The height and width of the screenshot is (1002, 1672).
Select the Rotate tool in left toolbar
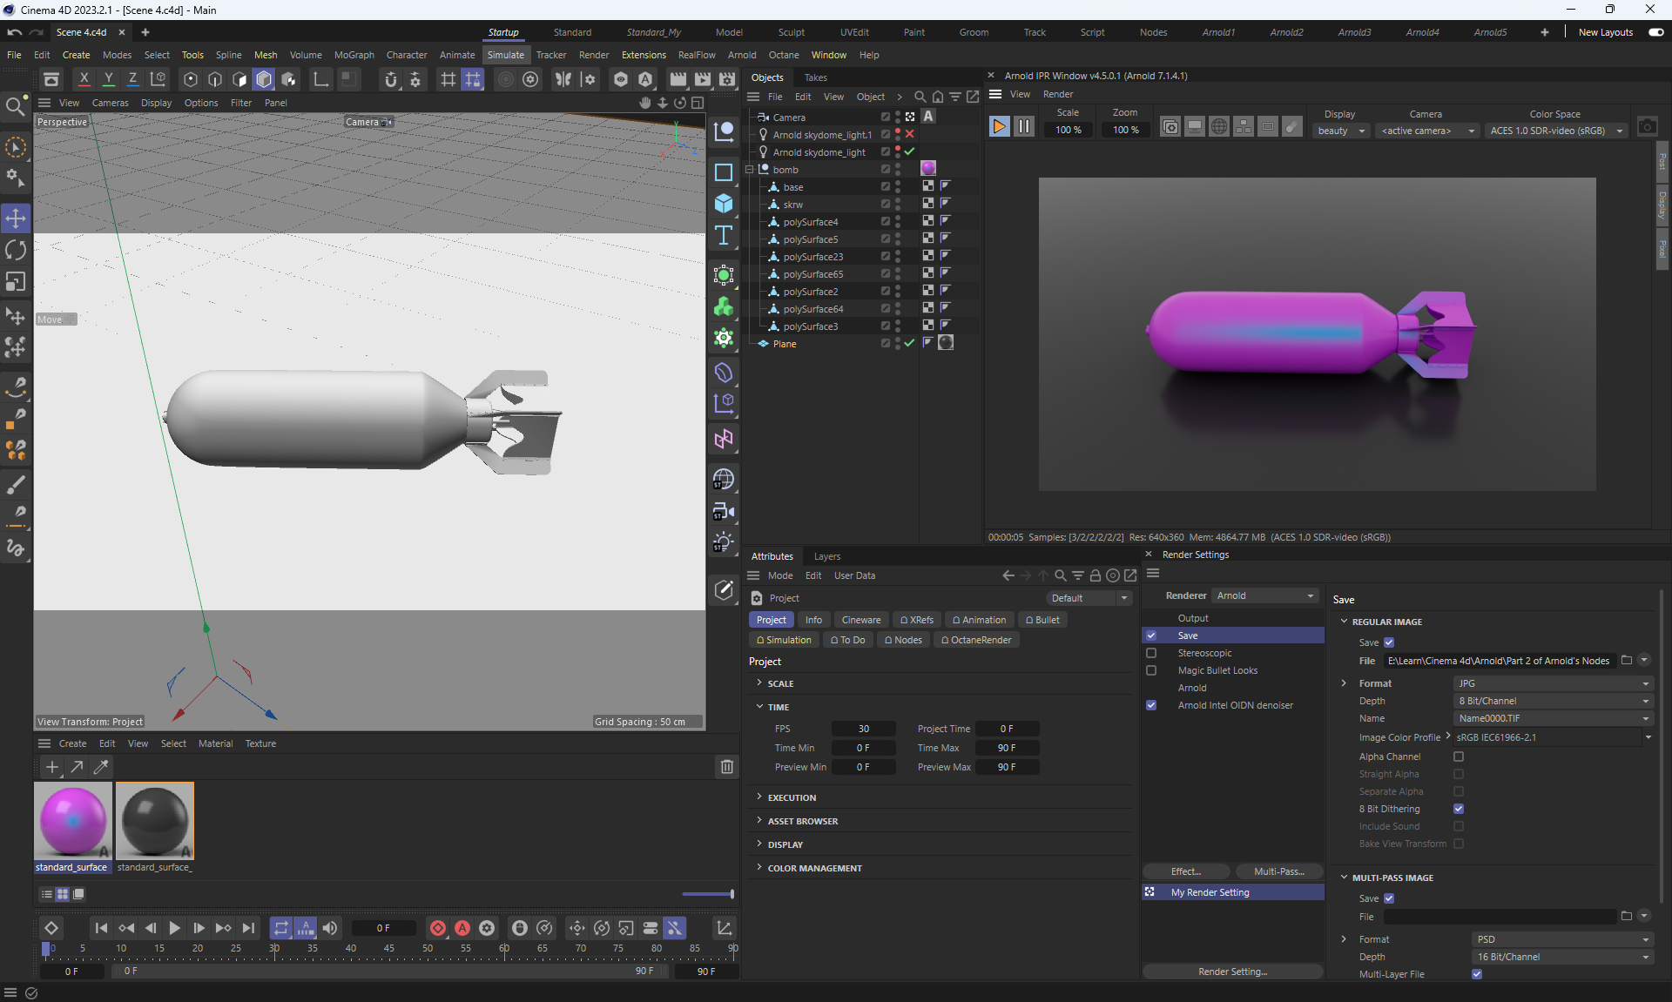tap(16, 251)
